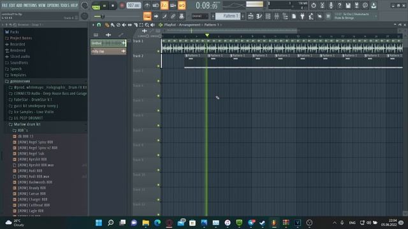Viewport: 408px width, 229px height.
Task: Select the chilly clap clip in picker
Action: click(108, 51)
